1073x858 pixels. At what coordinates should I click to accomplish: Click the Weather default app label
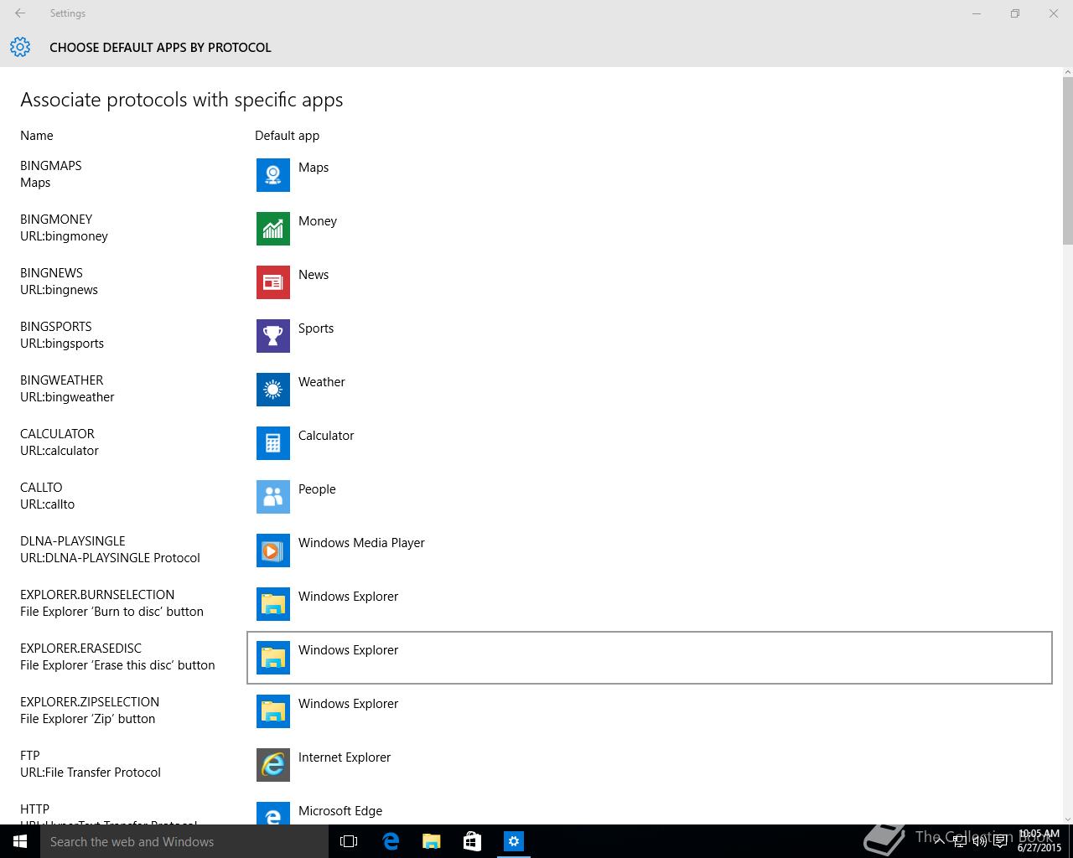pos(322,382)
